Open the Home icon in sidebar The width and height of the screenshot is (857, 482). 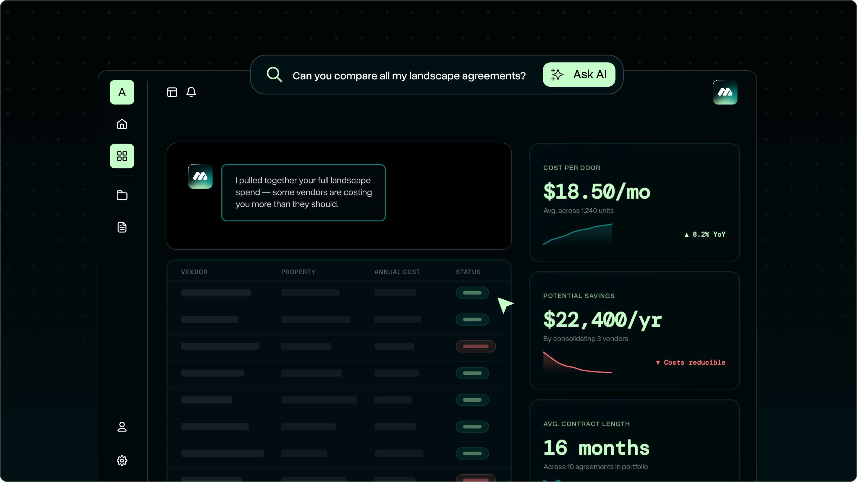point(122,124)
